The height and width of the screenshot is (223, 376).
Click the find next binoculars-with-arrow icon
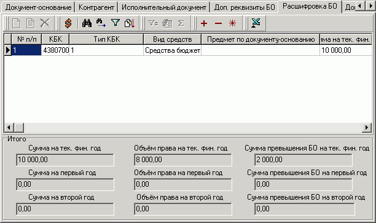point(101,23)
